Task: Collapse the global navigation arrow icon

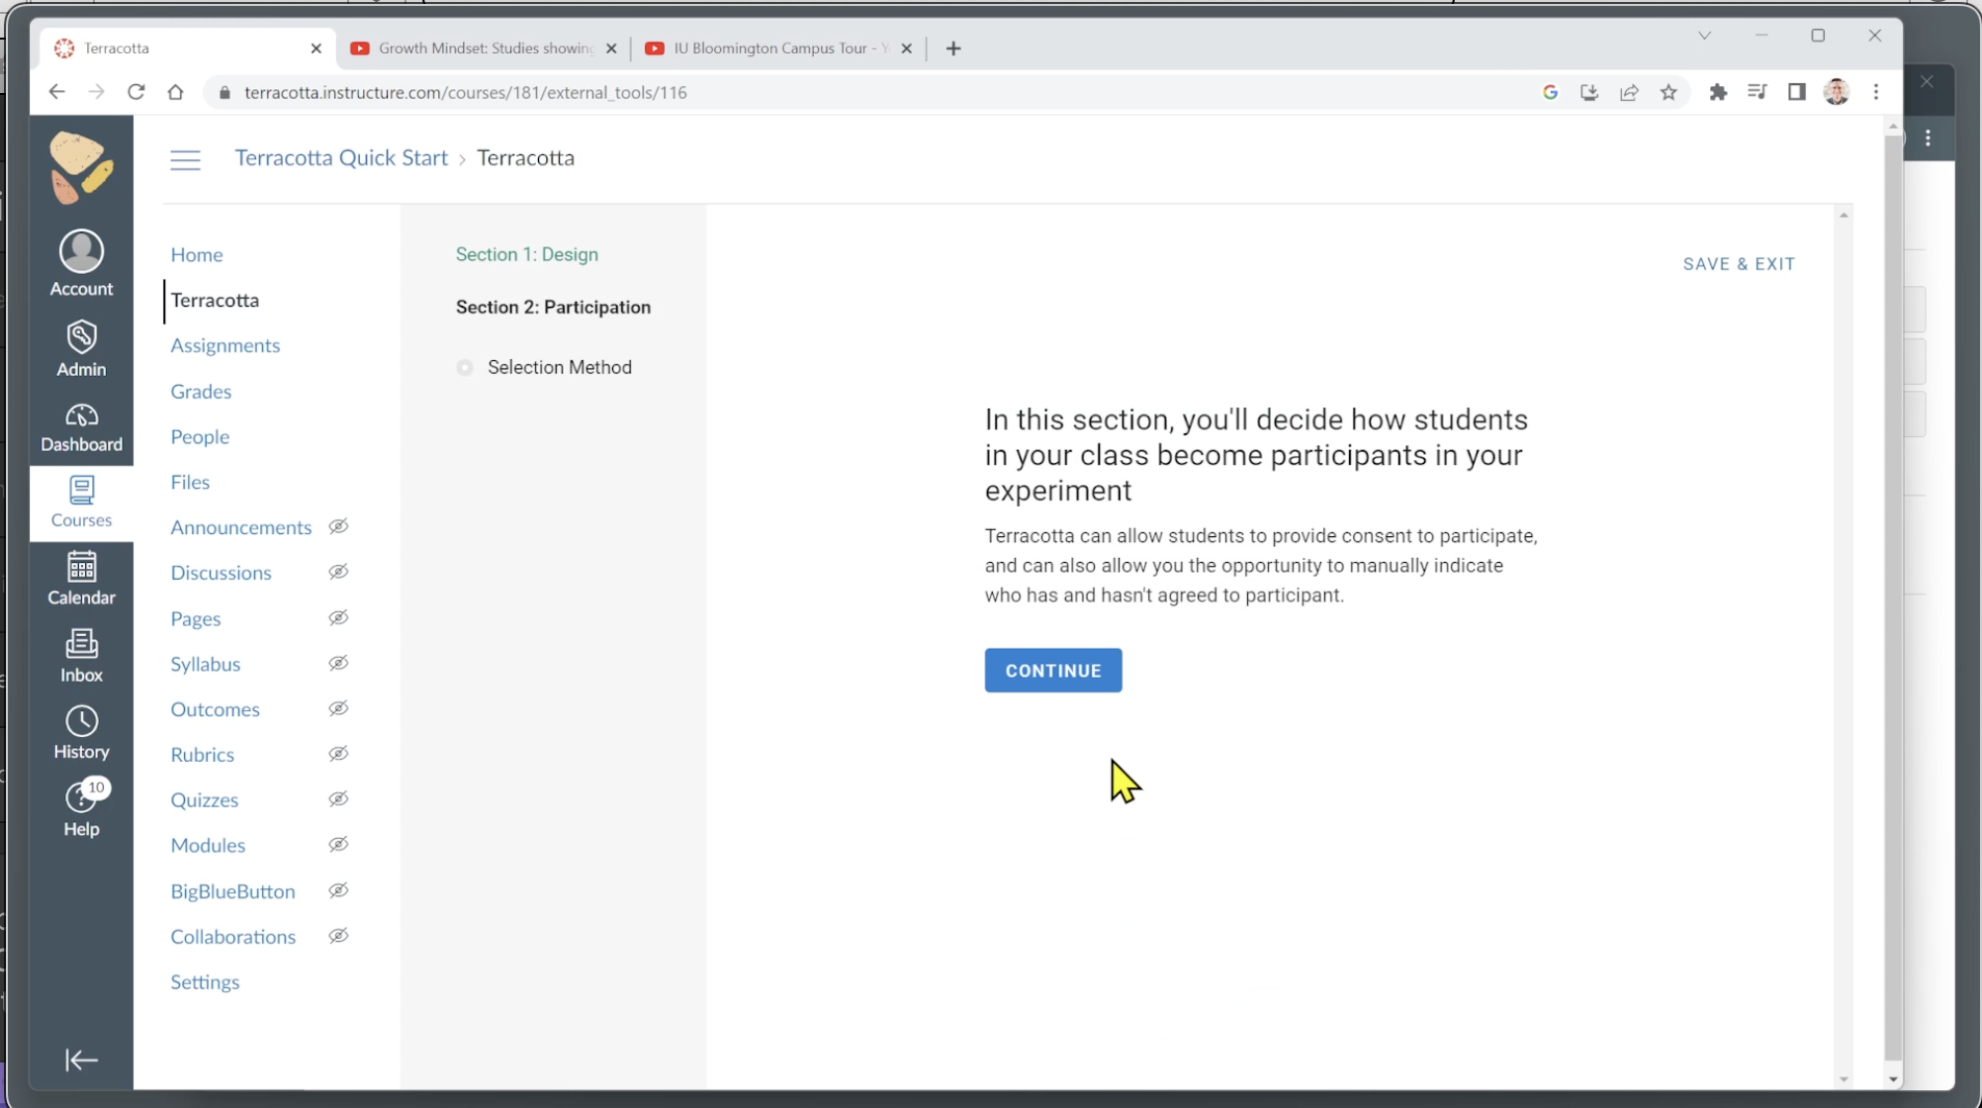Action: pos(81,1061)
